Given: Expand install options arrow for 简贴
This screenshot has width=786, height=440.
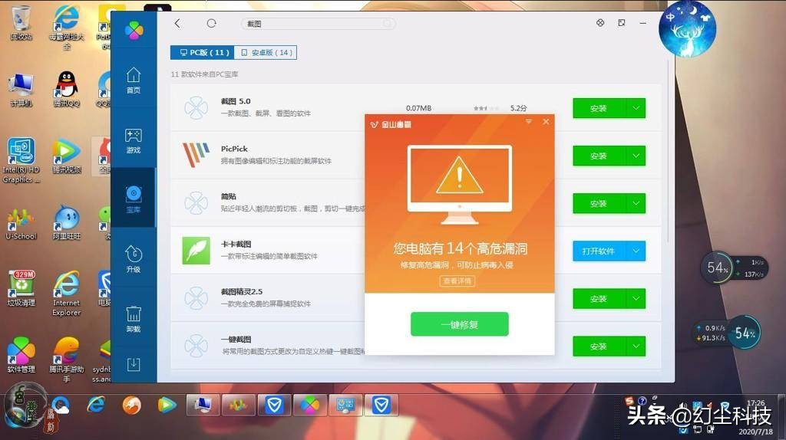Looking at the screenshot, I should [x=636, y=203].
